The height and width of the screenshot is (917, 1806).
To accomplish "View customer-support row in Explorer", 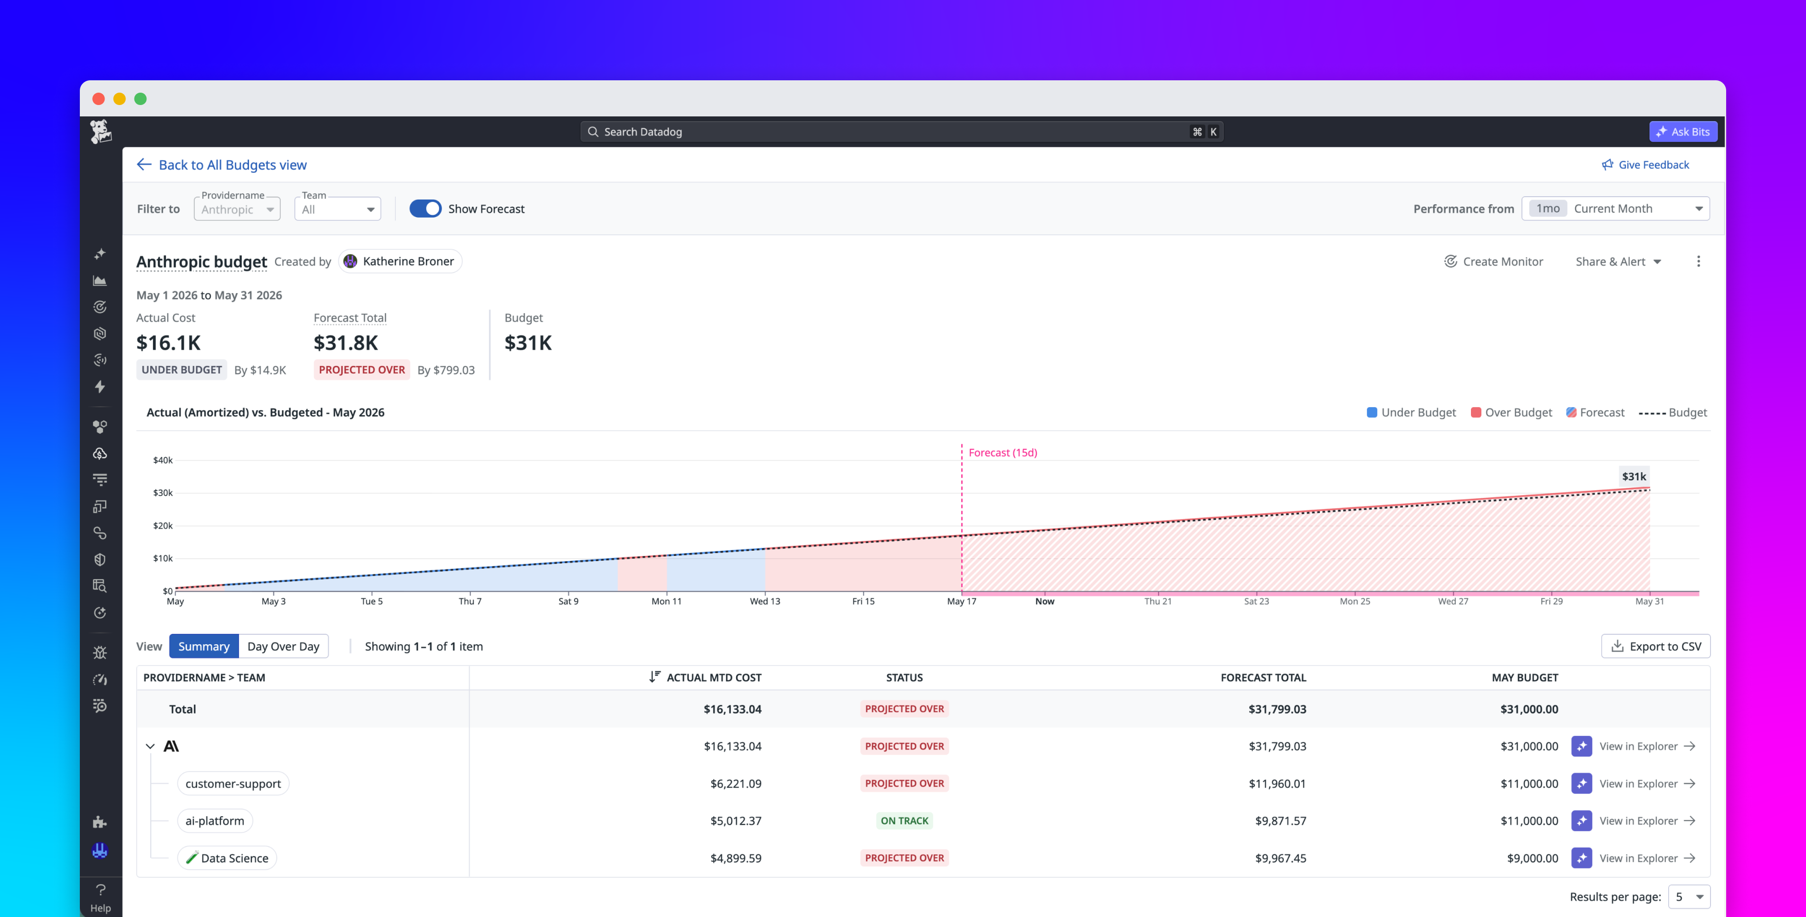I will point(1647,783).
